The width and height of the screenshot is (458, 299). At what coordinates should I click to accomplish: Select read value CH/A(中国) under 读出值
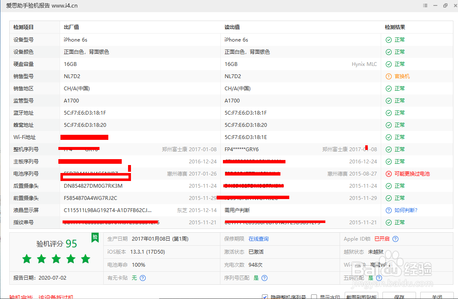(238, 89)
